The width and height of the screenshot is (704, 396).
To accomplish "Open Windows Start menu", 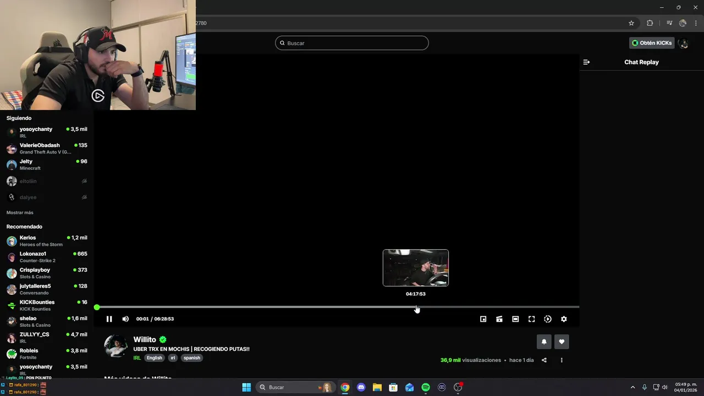I will pyautogui.click(x=246, y=387).
